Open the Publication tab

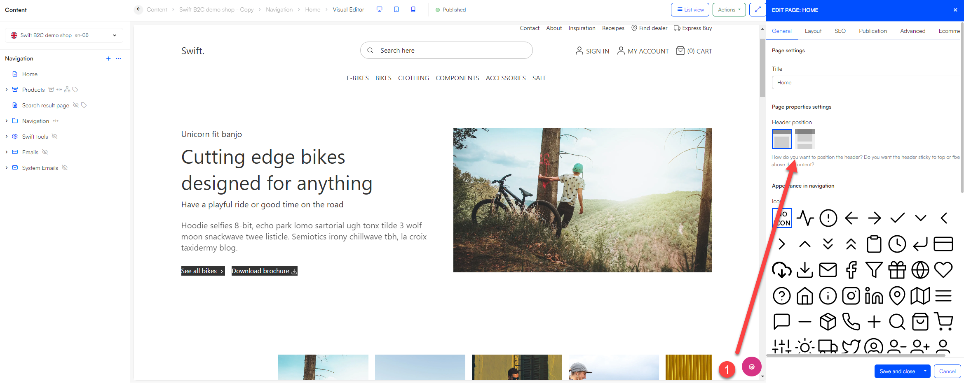click(873, 30)
